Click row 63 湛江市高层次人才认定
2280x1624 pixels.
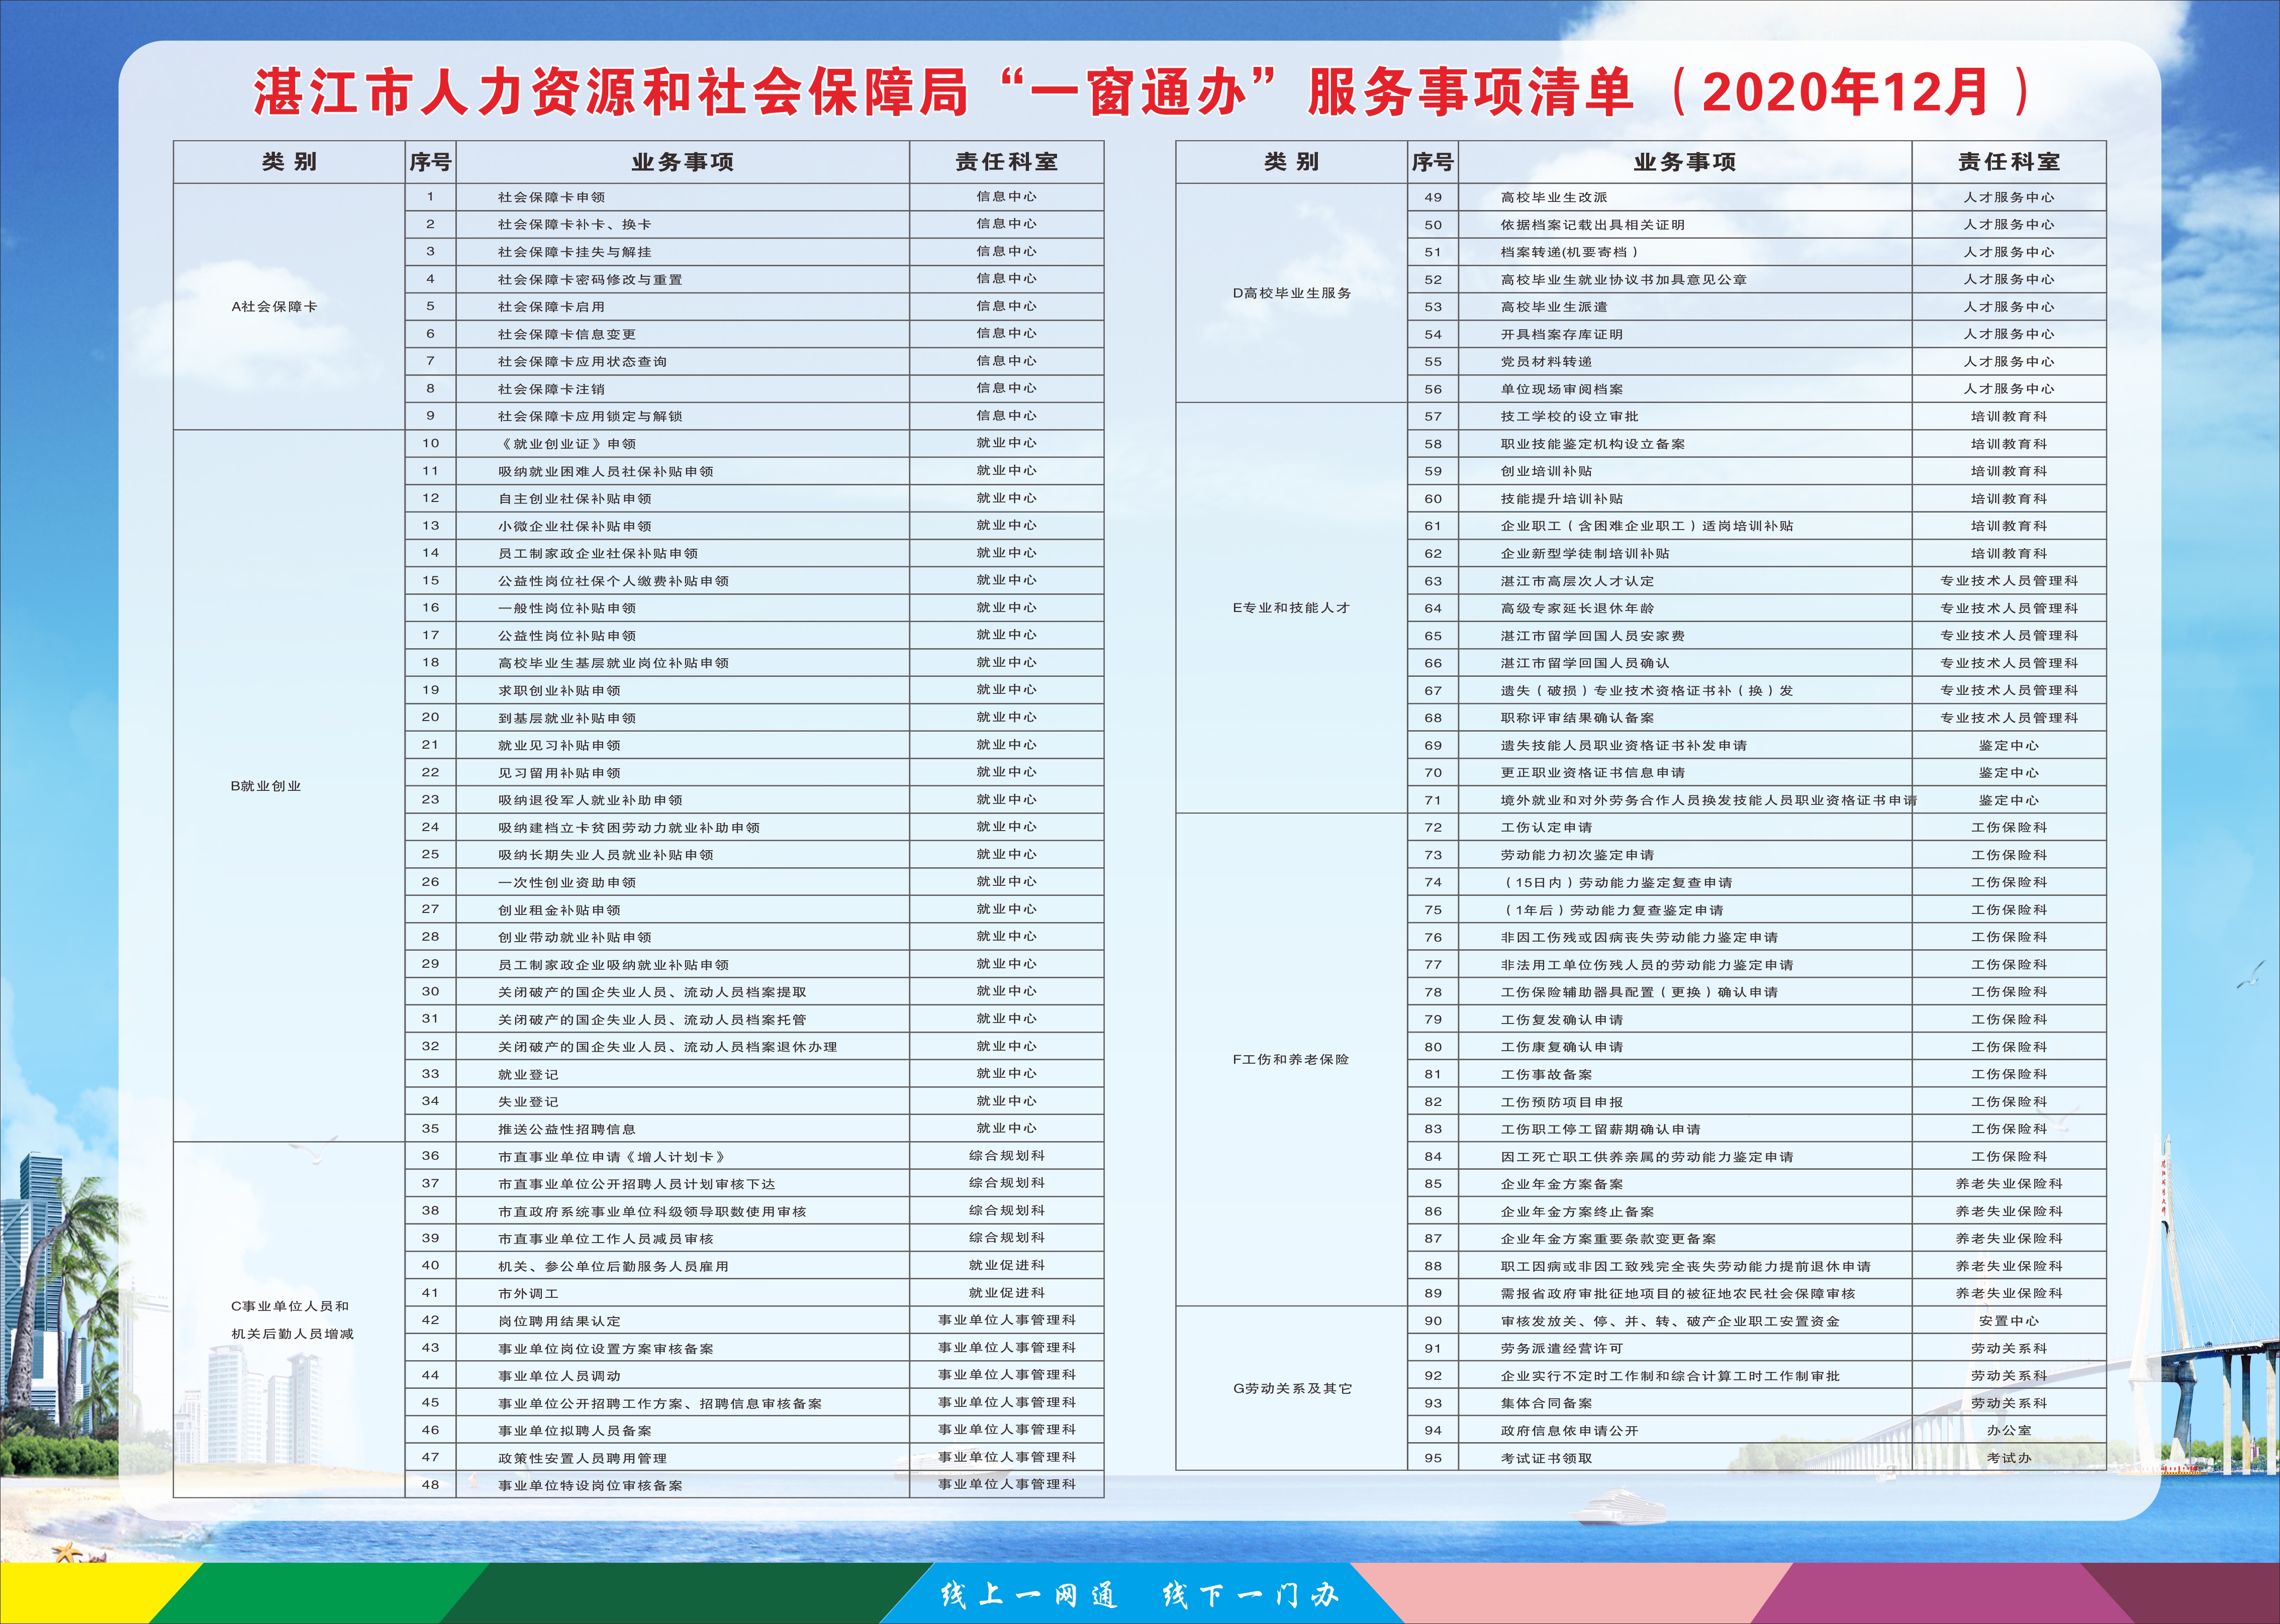pyautogui.click(x=1577, y=581)
